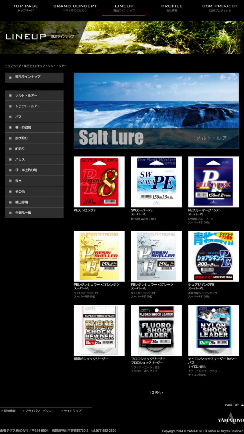Click the PEストロング8 product name
Screen dimensions: 244x434
[85, 210]
